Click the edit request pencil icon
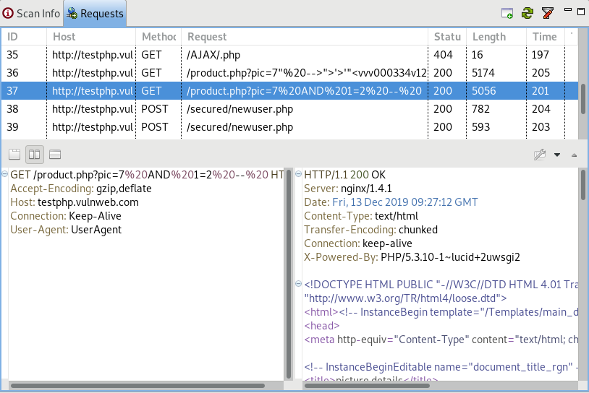The height and width of the screenshot is (393, 589). 539,155
